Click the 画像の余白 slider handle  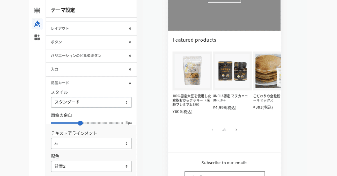[80, 123]
